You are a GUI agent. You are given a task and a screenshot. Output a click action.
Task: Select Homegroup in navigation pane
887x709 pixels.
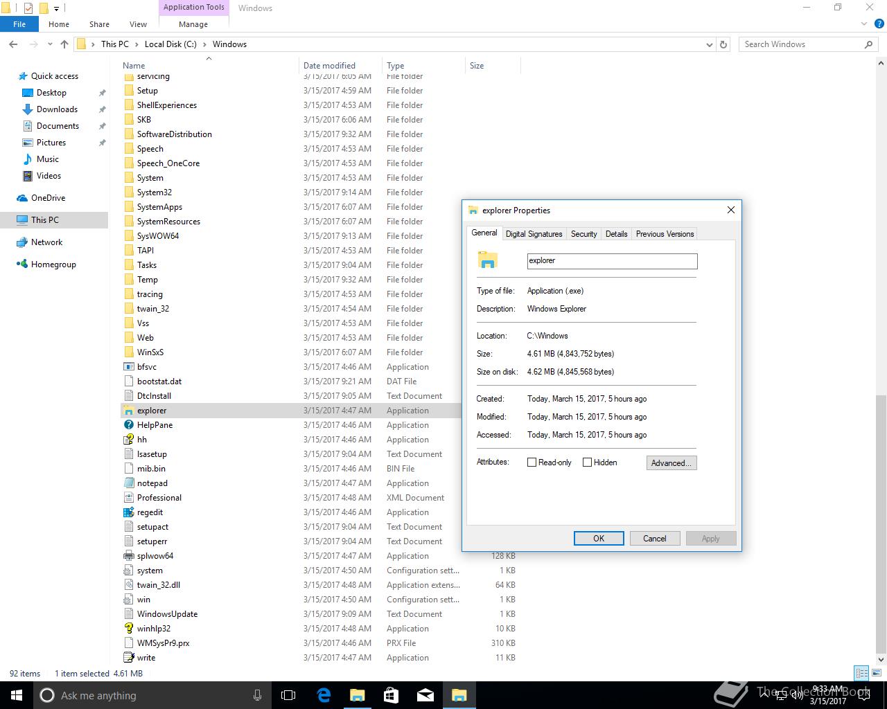pyautogui.click(x=53, y=264)
